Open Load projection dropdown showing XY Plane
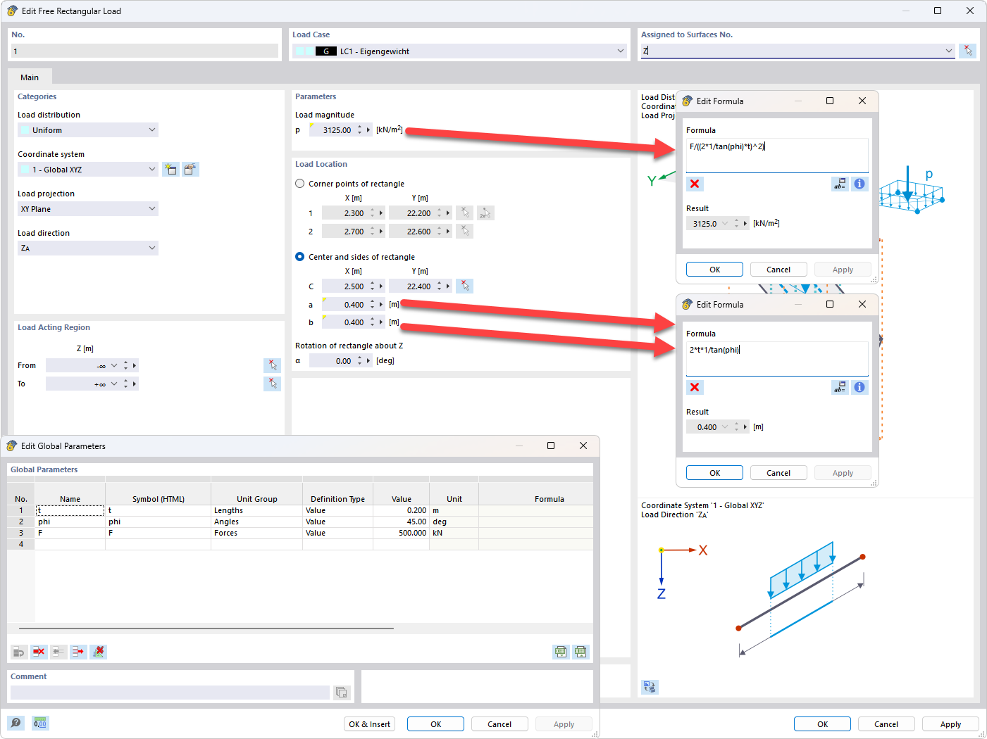Viewport: 987px width, 739px height. pyautogui.click(x=88, y=209)
